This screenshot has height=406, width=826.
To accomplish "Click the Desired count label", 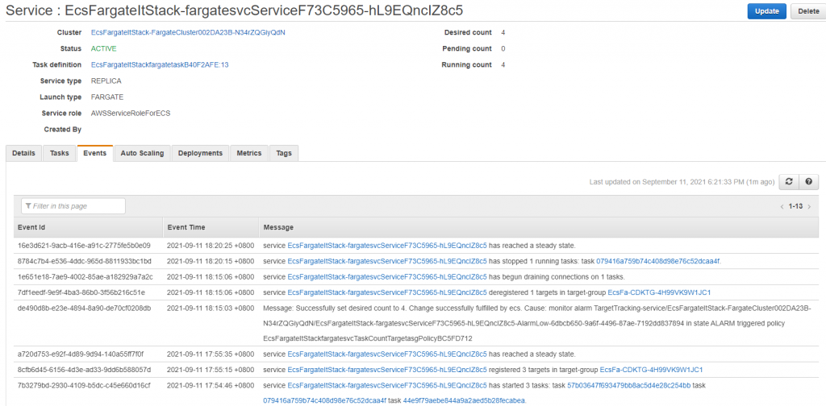I will coord(468,32).
